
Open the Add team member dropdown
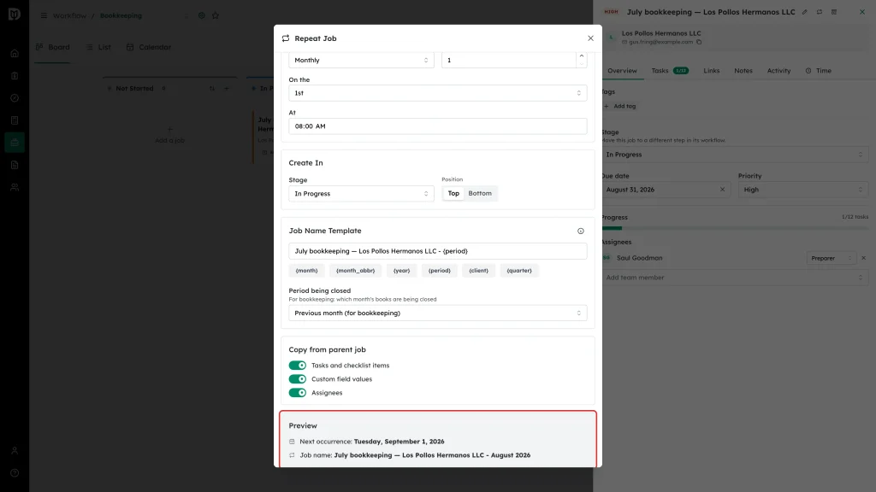click(735, 278)
